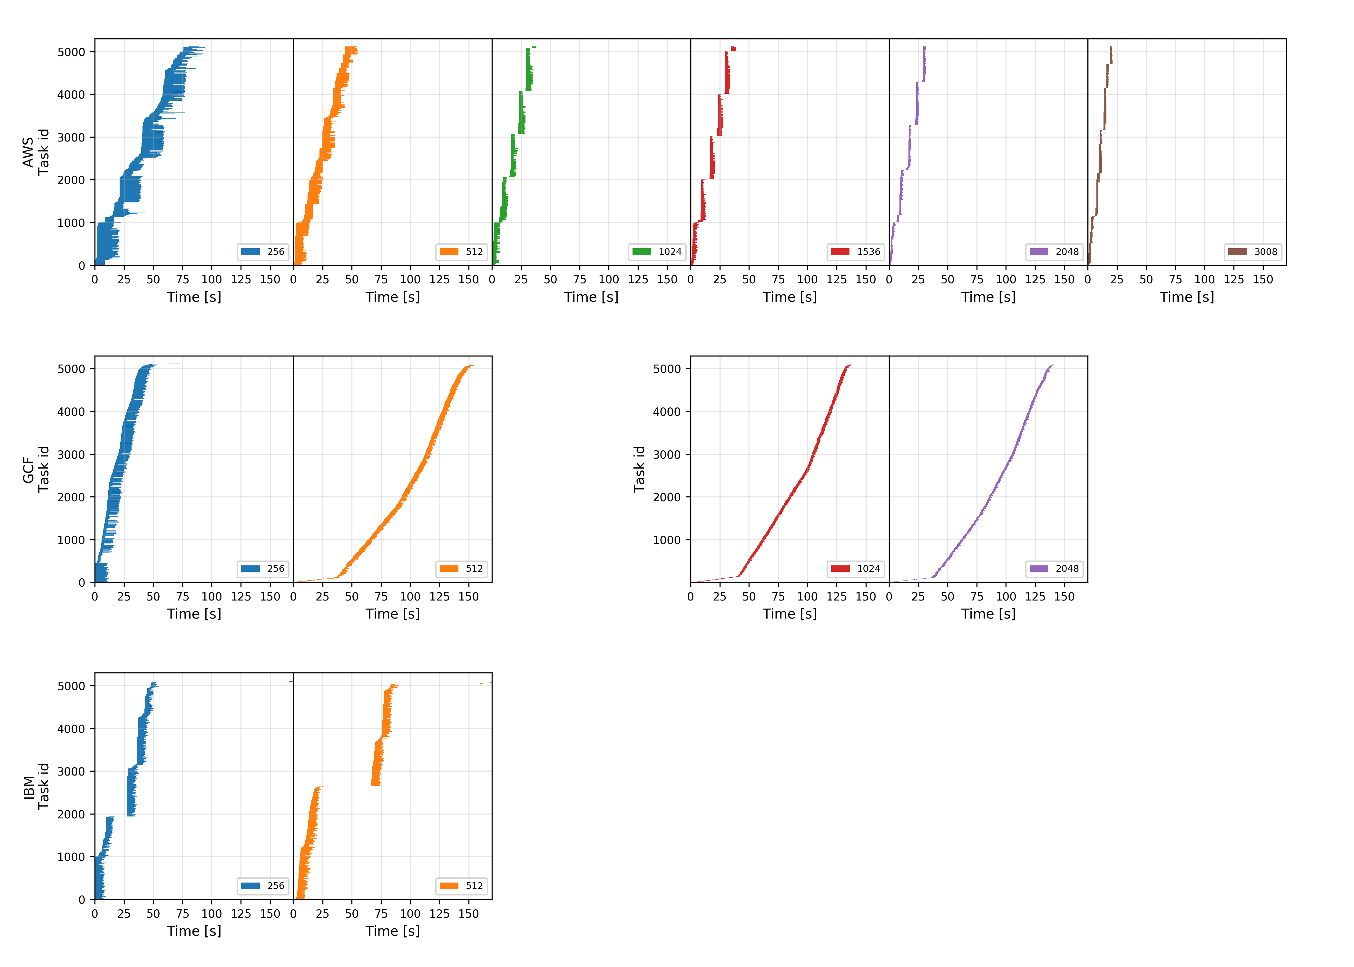Click the red 1536 legend swatch
This screenshot has height=967, width=1354.
coord(839,252)
